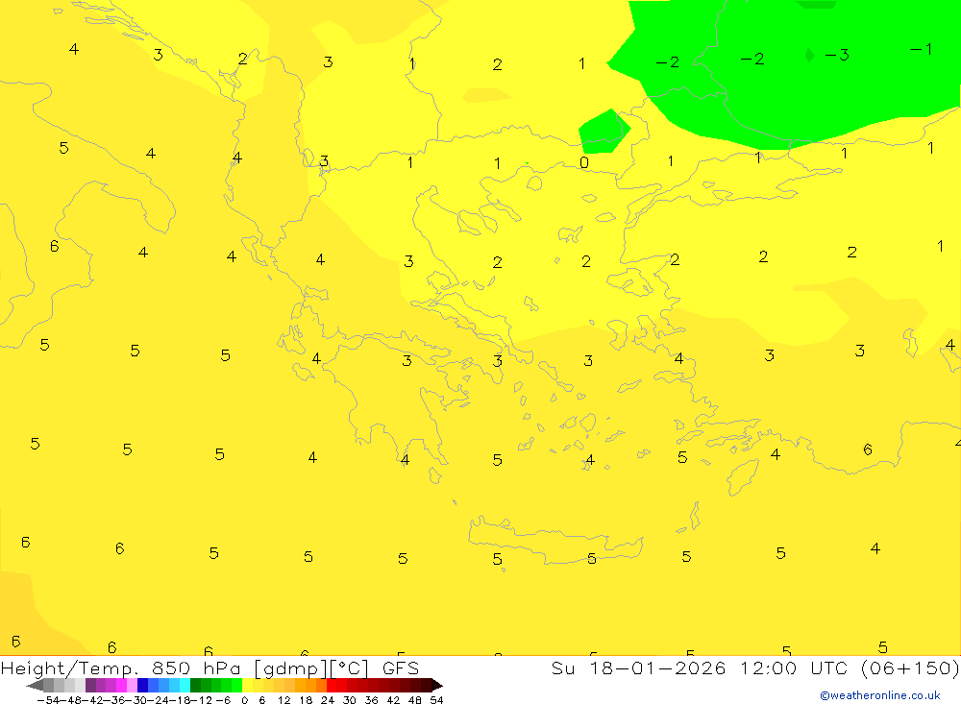Viewport: 961px width, 704px height.
Task: Click the -3 temperature value on the map
Action: point(837,55)
